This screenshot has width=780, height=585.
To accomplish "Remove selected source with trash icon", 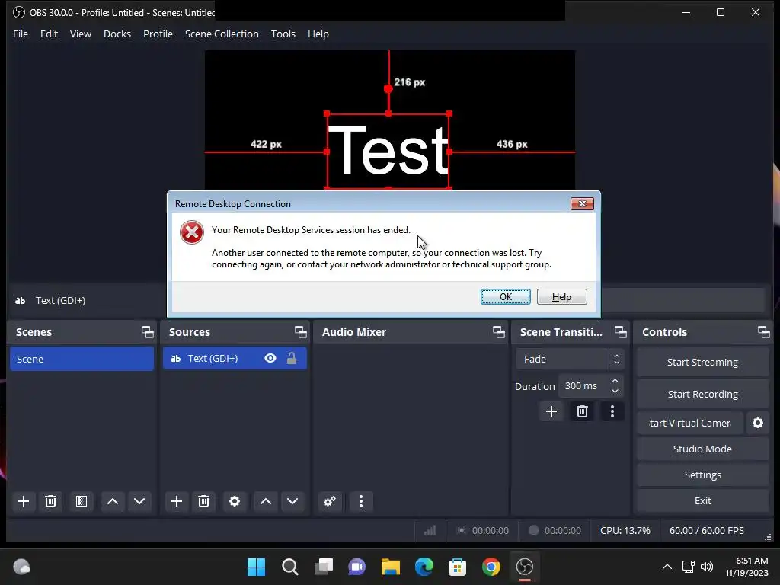I will pyautogui.click(x=203, y=501).
